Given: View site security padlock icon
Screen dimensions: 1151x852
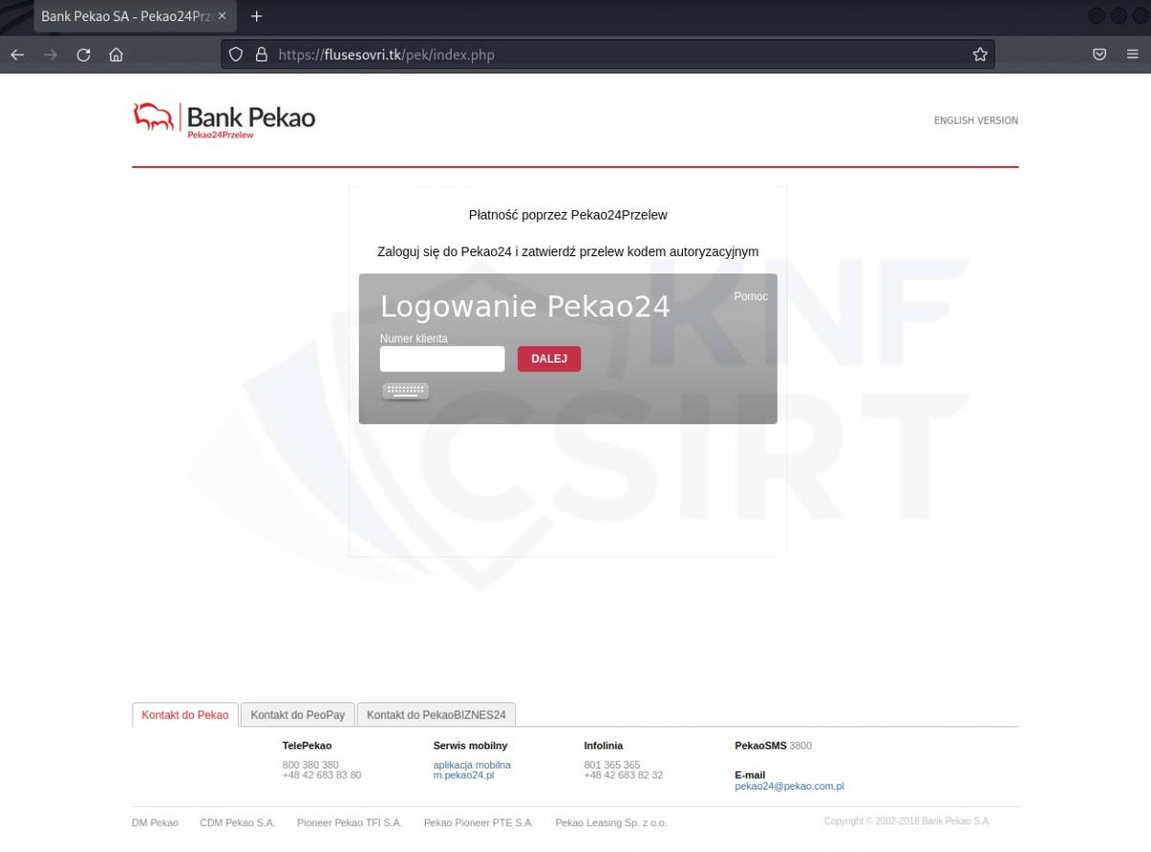Looking at the screenshot, I should [261, 55].
